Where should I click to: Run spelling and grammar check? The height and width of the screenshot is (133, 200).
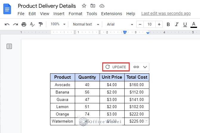point(32,24)
